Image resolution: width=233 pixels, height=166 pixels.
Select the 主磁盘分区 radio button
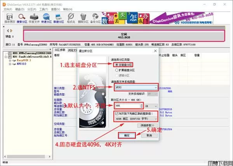[117, 65]
